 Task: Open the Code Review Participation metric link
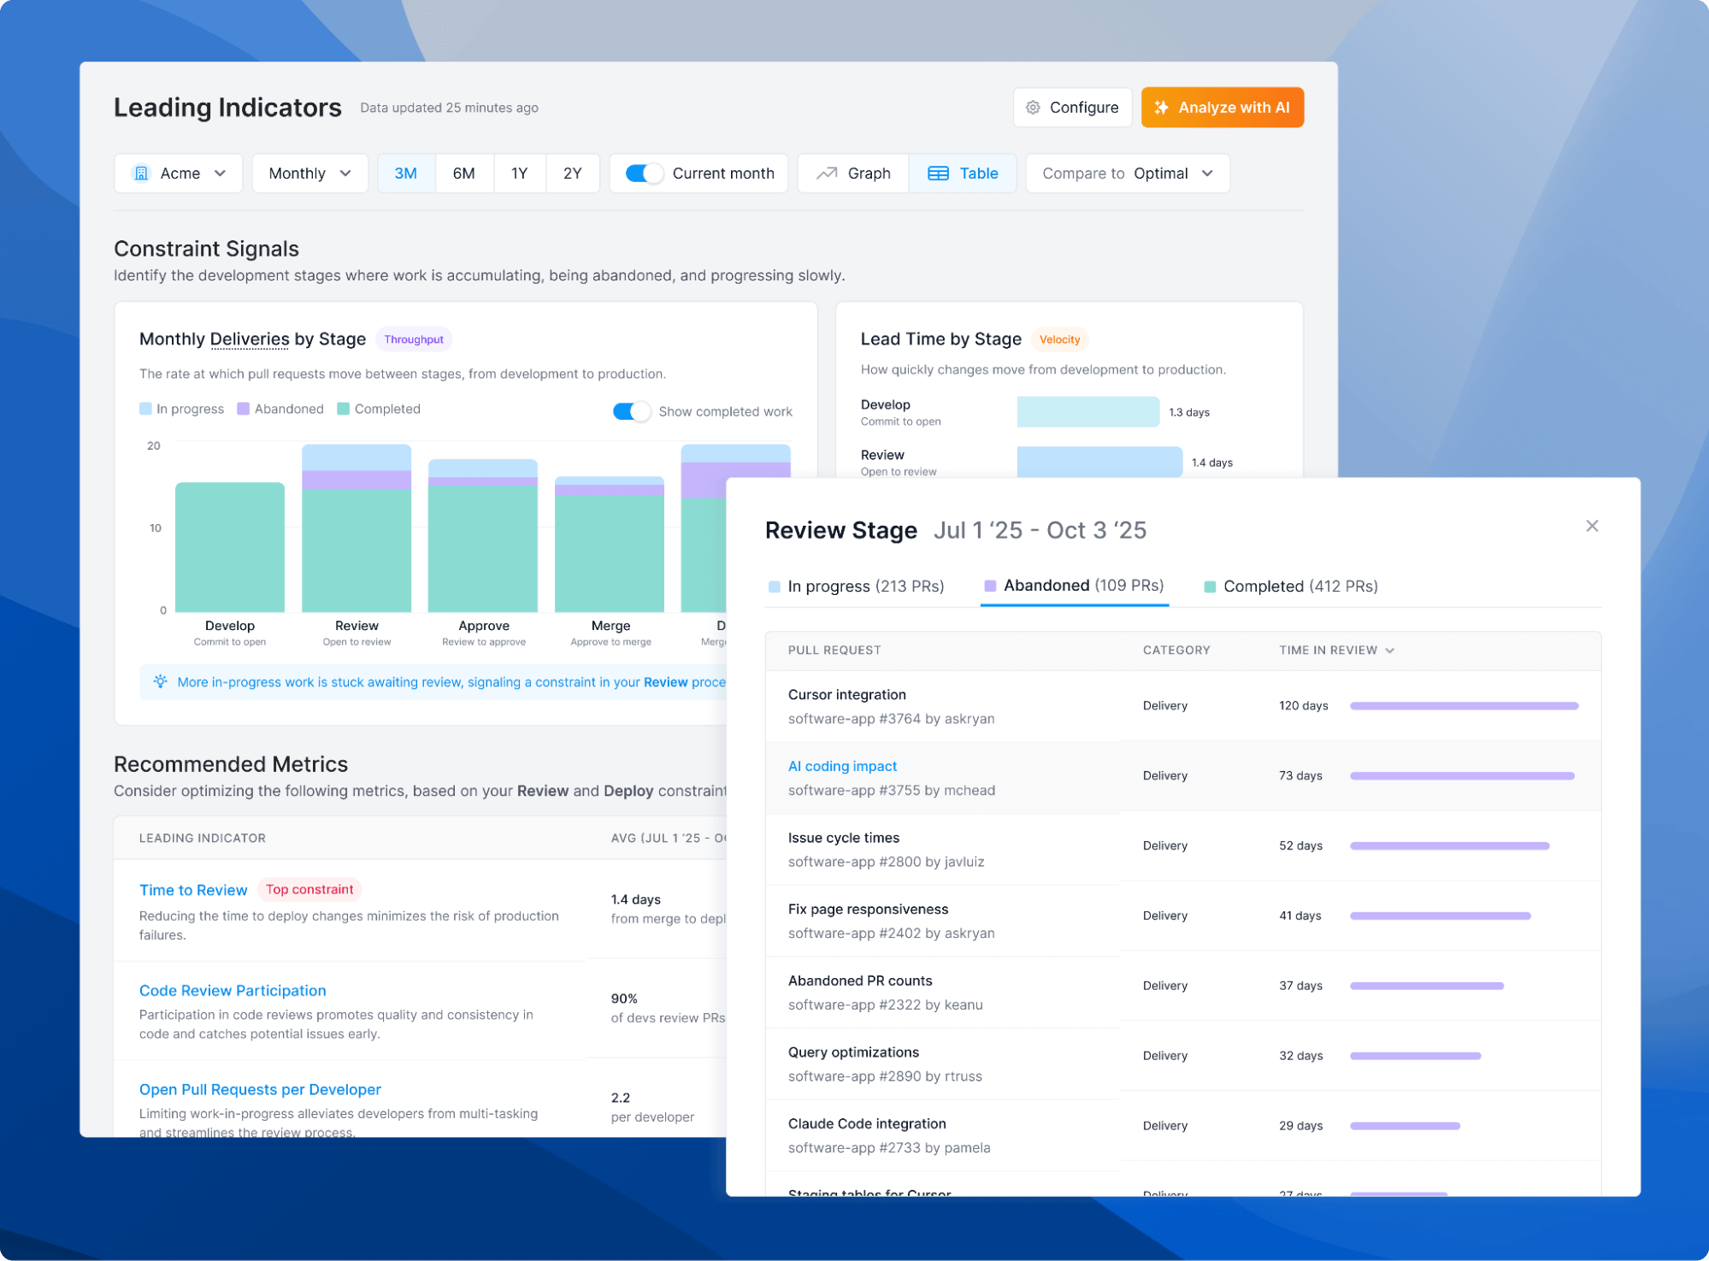[x=232, y=990]
